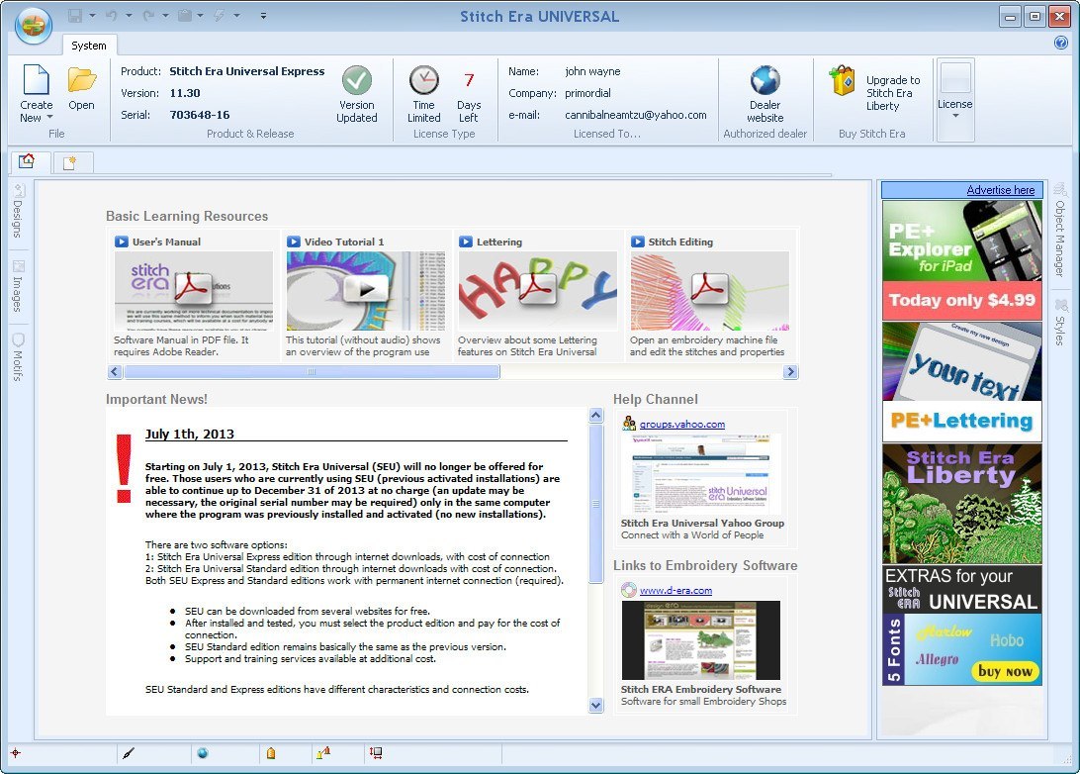Open the d-era.com website screenshot

coord(701,640)
